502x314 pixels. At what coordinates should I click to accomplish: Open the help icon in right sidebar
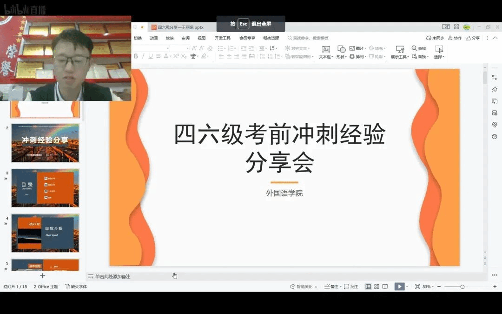[x=495, y=136]
